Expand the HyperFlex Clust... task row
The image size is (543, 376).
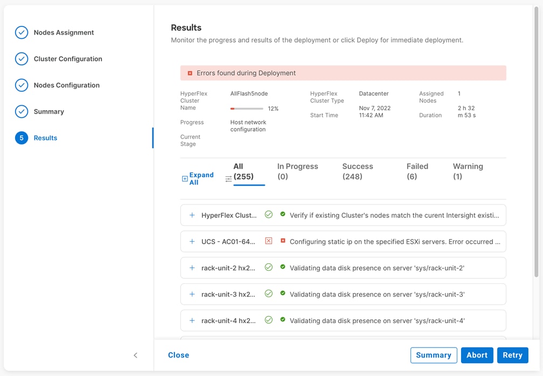(x=192, y=215)
